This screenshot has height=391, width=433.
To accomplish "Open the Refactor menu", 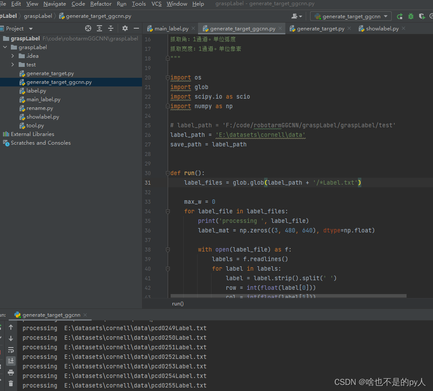I will coord(101,3).
